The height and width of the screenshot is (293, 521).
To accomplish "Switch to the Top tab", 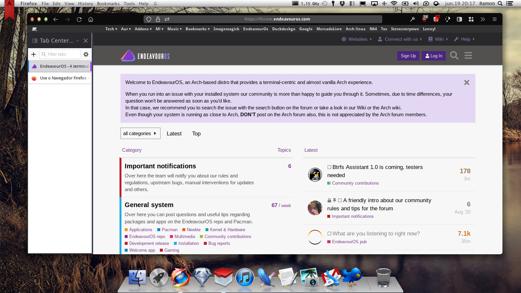I will (x=196, y=133).
